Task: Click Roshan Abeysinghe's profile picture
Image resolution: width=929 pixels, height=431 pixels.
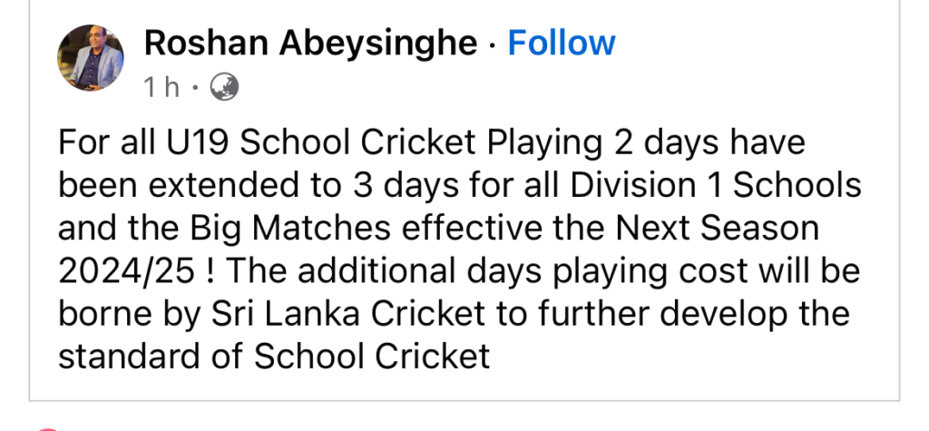Action: (x=91, y=58)
